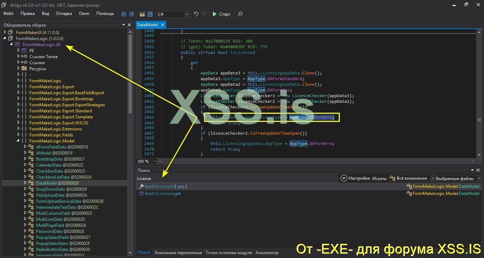The height and width of the screenshot is (258, 484).
Task: Select CheckboxListData @02000024 in the tree
Action: click(64, 177)
